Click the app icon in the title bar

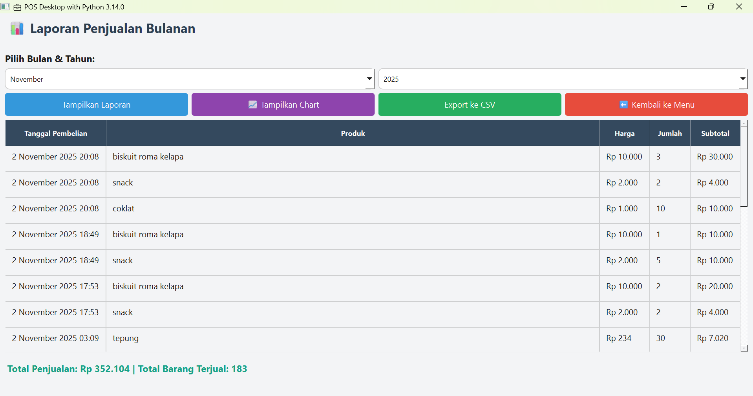click(5, 7)
